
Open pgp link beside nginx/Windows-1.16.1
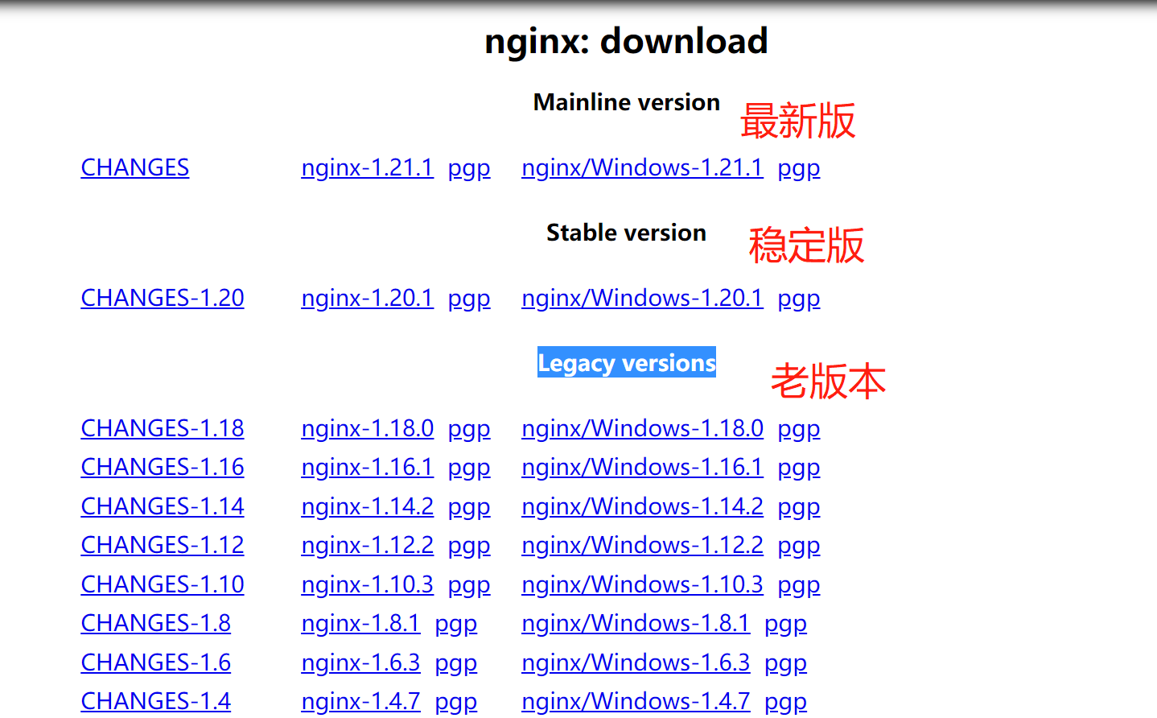[x=799, y=467]
